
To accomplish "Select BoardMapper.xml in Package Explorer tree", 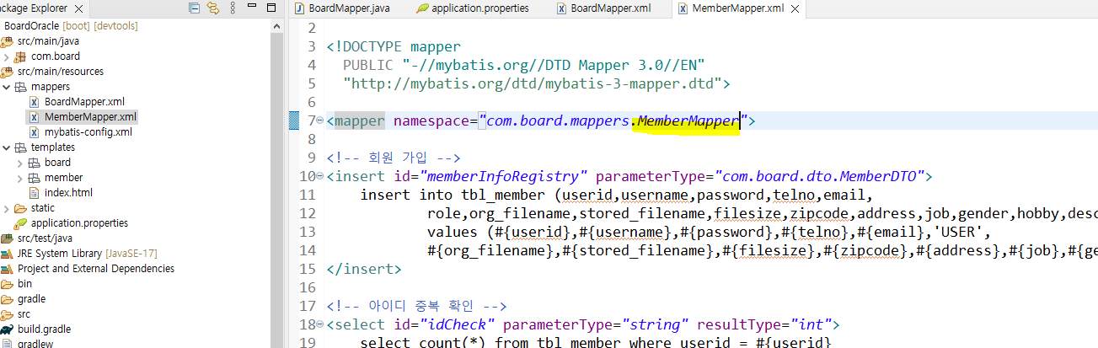I will click(84, 102).
